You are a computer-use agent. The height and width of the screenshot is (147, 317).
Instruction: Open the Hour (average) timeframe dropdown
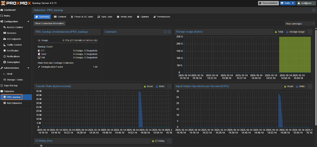click(x=300, y=23)
